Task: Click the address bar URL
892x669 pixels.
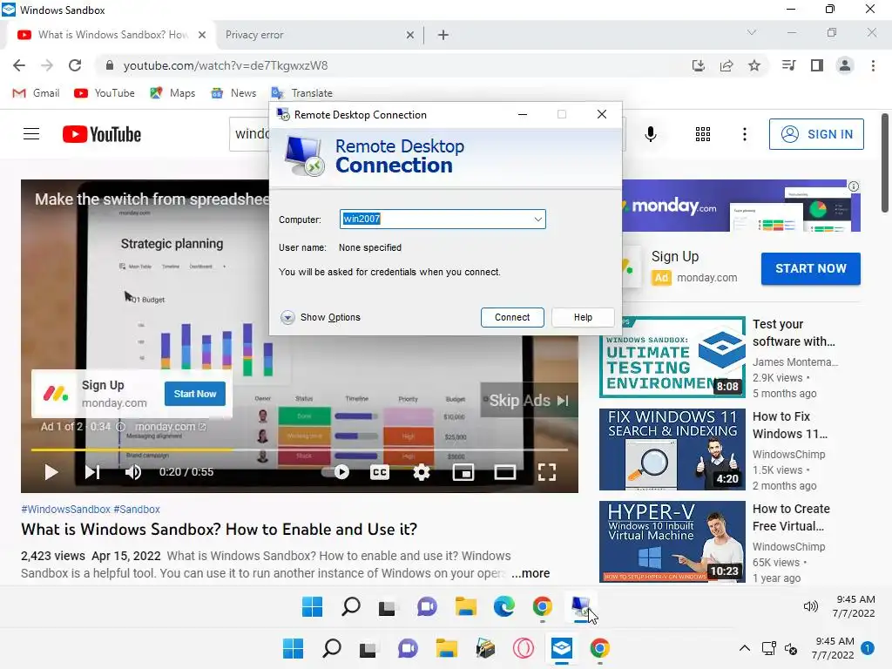Action: (x=226, y=65)
